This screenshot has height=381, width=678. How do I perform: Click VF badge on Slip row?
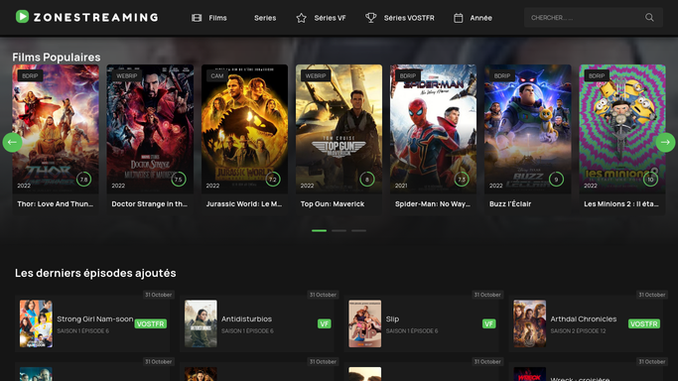[489, 323]
